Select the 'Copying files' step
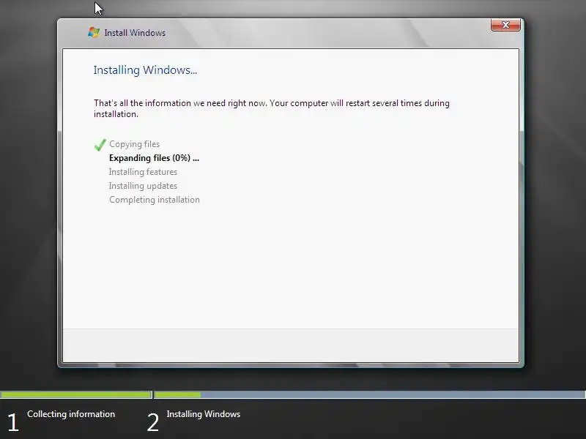The width and height of the screenshot is (586, 439). click(134, 144)
